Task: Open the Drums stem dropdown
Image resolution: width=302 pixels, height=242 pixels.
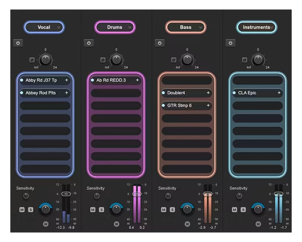Action: [x=115, y=27]
